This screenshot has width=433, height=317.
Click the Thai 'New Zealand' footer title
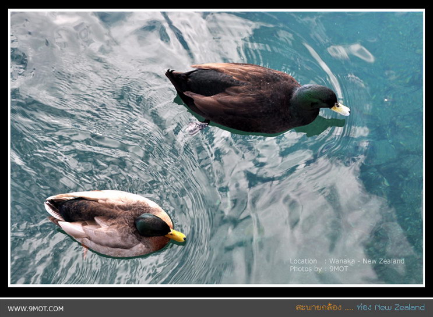360,307
